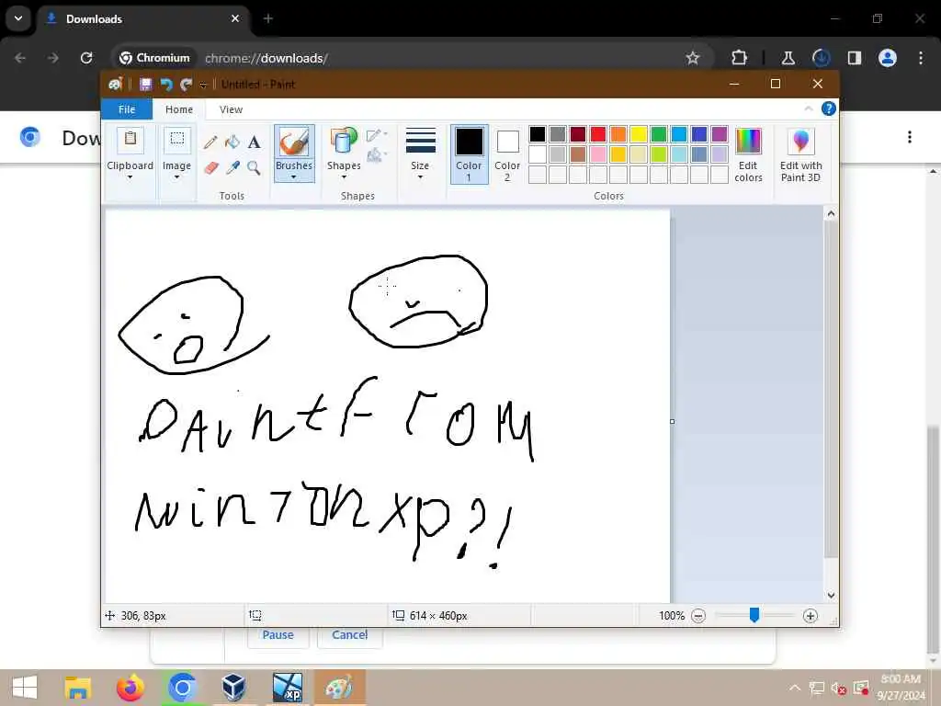
Task: Expand the Size dropdown arrow
Action: click(420, 177)
